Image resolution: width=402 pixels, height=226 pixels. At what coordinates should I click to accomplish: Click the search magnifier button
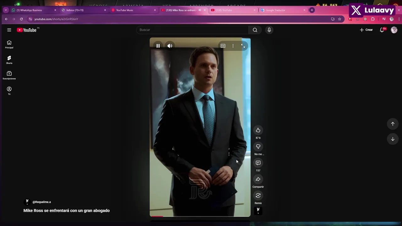(x=255, y=30)
